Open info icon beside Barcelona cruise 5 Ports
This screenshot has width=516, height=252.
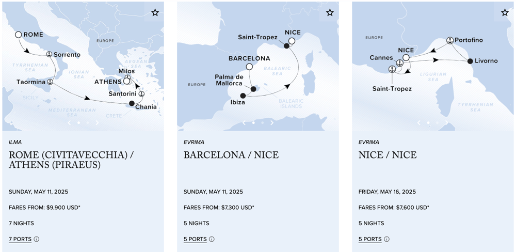tap(212, 239)
